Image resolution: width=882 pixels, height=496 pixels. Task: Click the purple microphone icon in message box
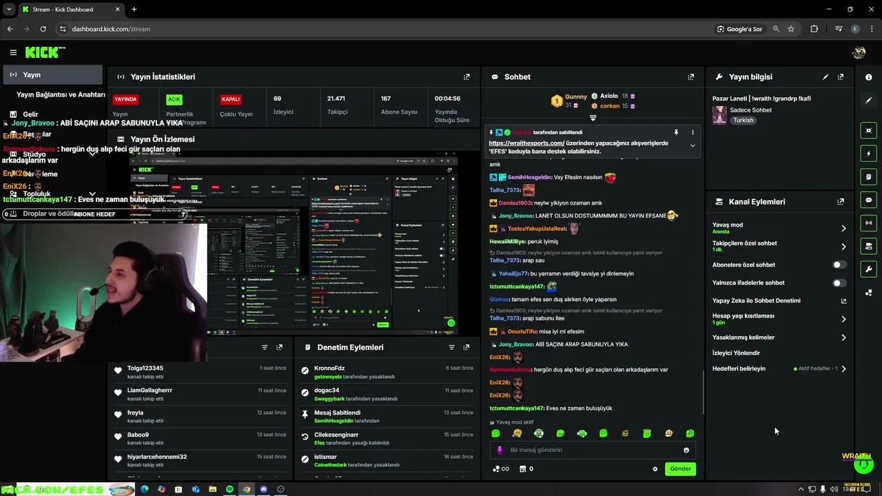pyautogui.click(x=500, y=450)
